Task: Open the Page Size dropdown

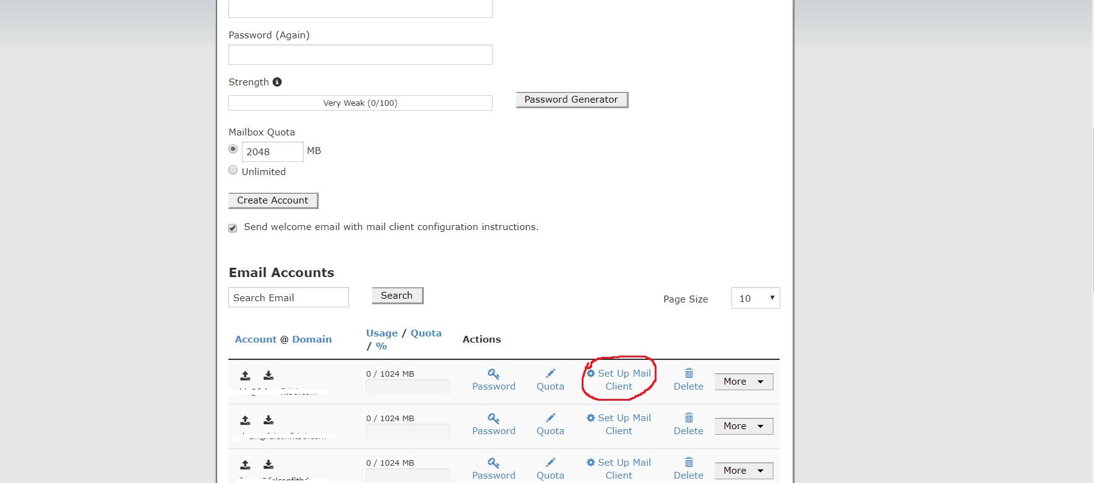Action: [756, 298]
